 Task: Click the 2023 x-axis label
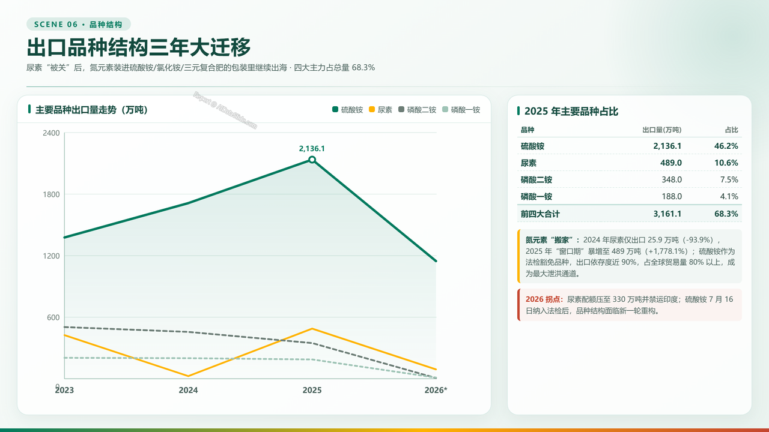pos(64,390)
